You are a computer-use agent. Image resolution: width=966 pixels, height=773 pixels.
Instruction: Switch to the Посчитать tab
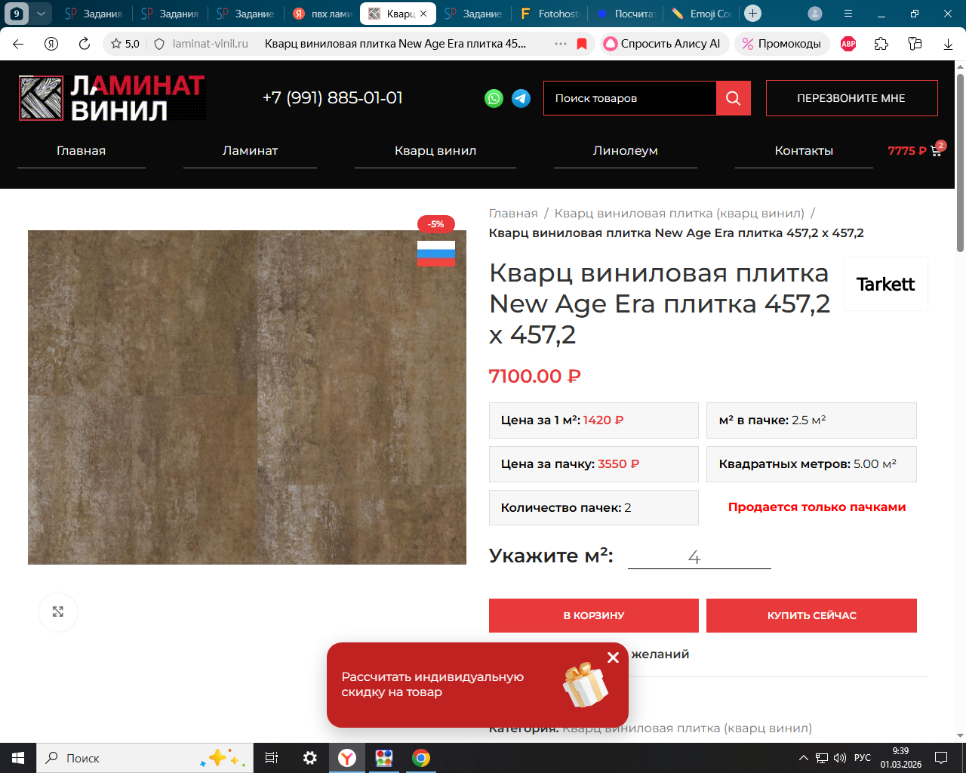(626, 14)
